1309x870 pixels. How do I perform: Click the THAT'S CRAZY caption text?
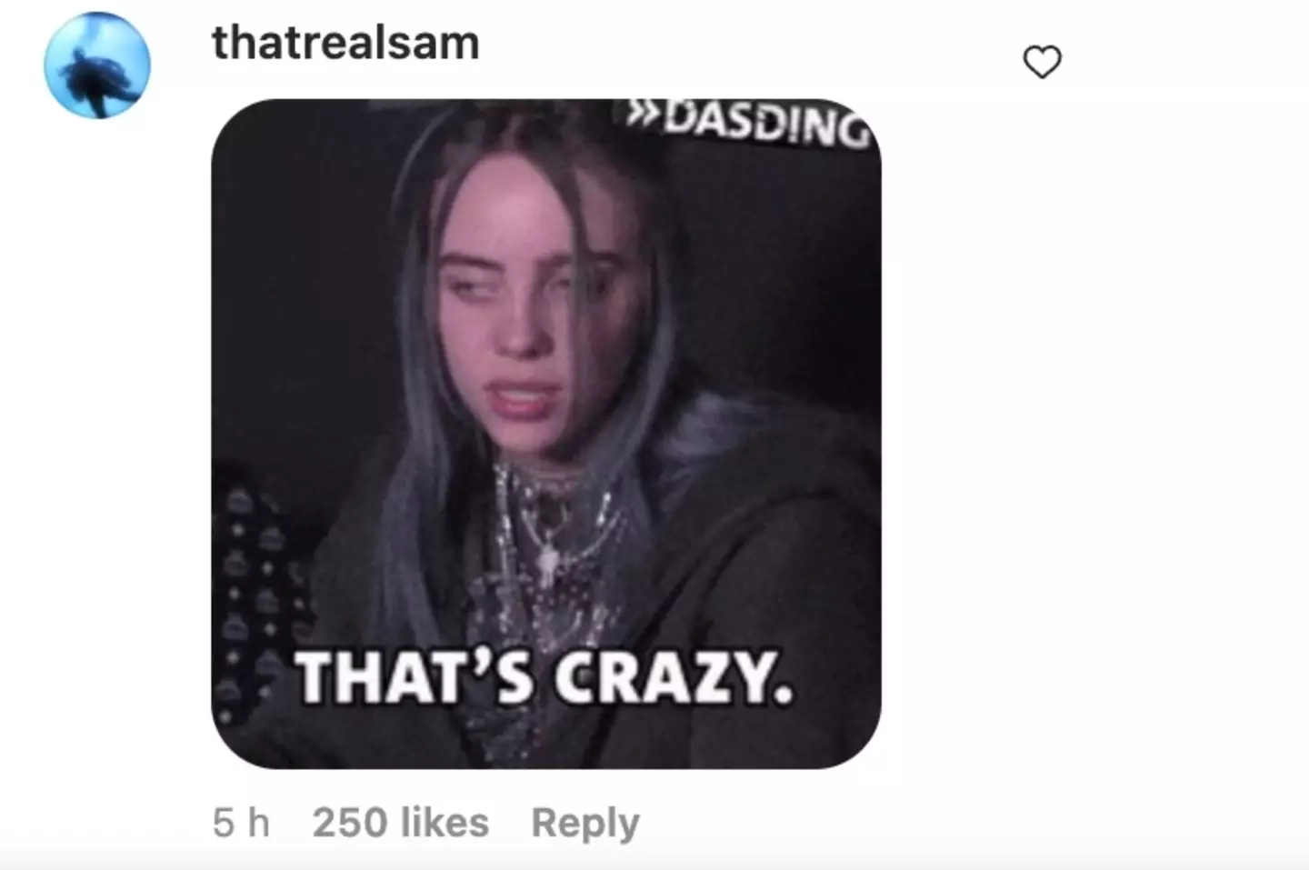[x=545, y=678]
